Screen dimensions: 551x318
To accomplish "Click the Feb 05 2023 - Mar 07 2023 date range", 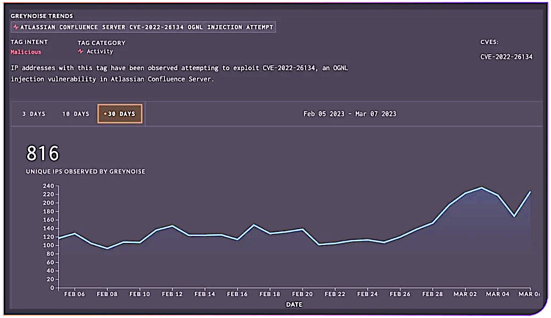I will pyautogui.click(x=349, y=114).
